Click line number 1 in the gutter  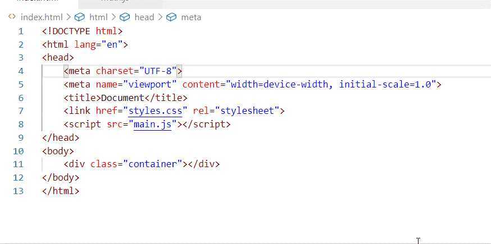(x=21, y=31)
